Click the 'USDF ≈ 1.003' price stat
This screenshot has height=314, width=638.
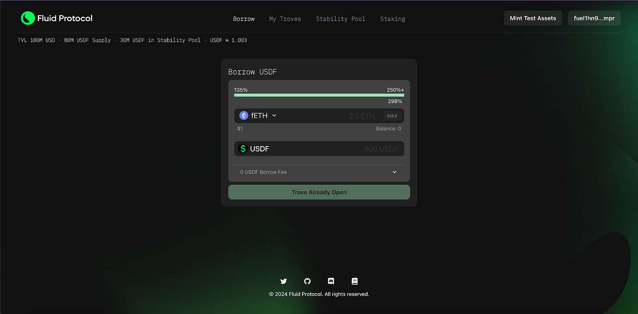click(x=228, y=40)
